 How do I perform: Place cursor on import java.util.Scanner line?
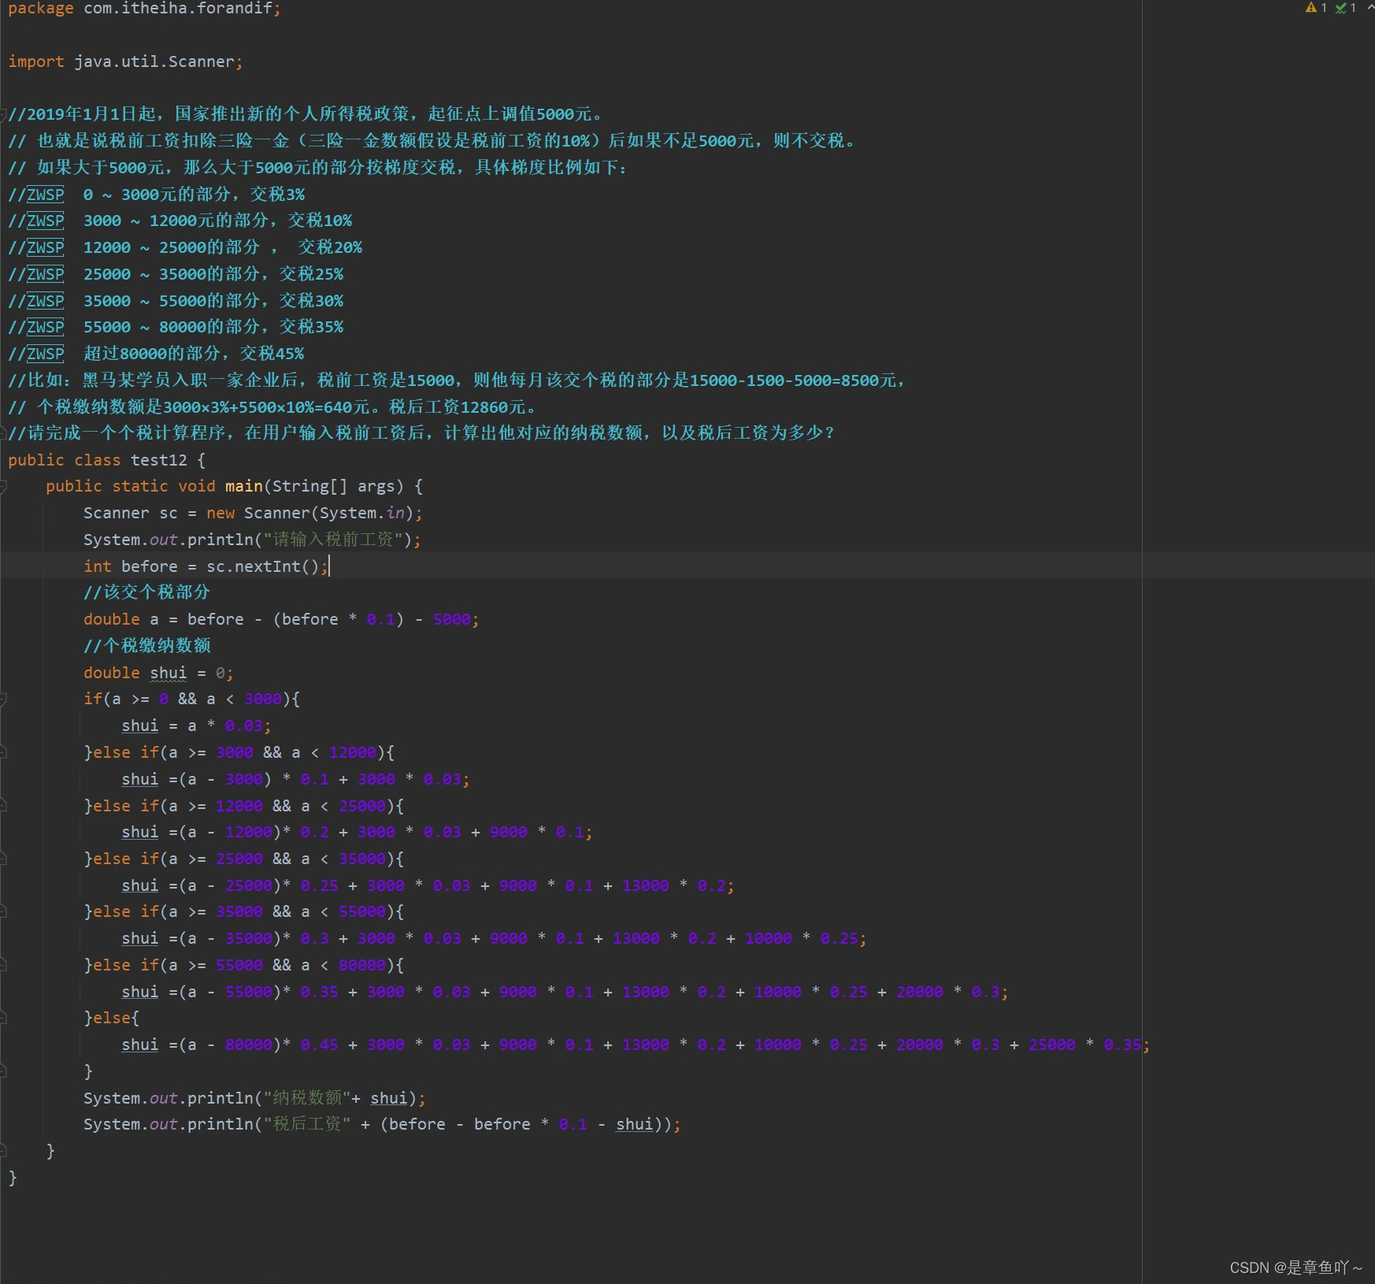click(126, 61)
